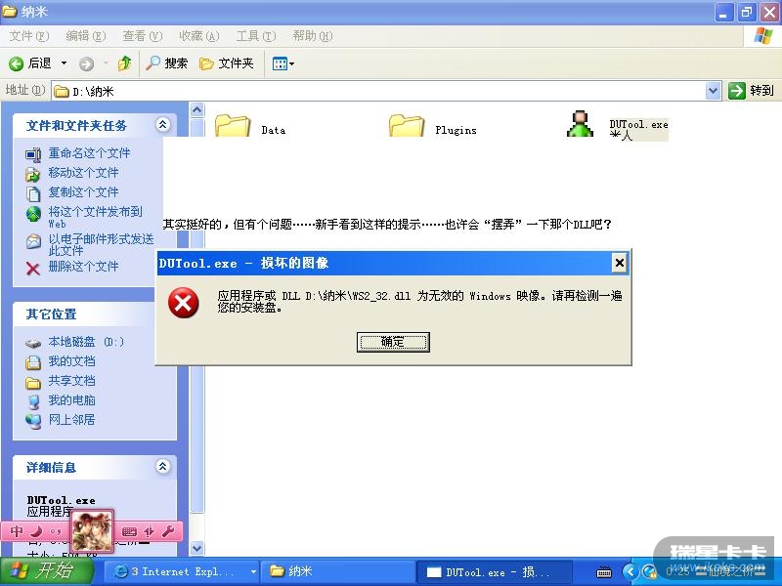Click the 转到 Go button
Viewport: 782px width, 586px height.
click(751, 91)
